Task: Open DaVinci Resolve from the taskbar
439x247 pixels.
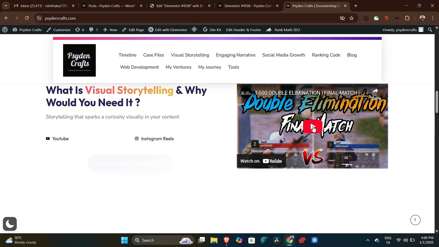Action: [277, 240]
